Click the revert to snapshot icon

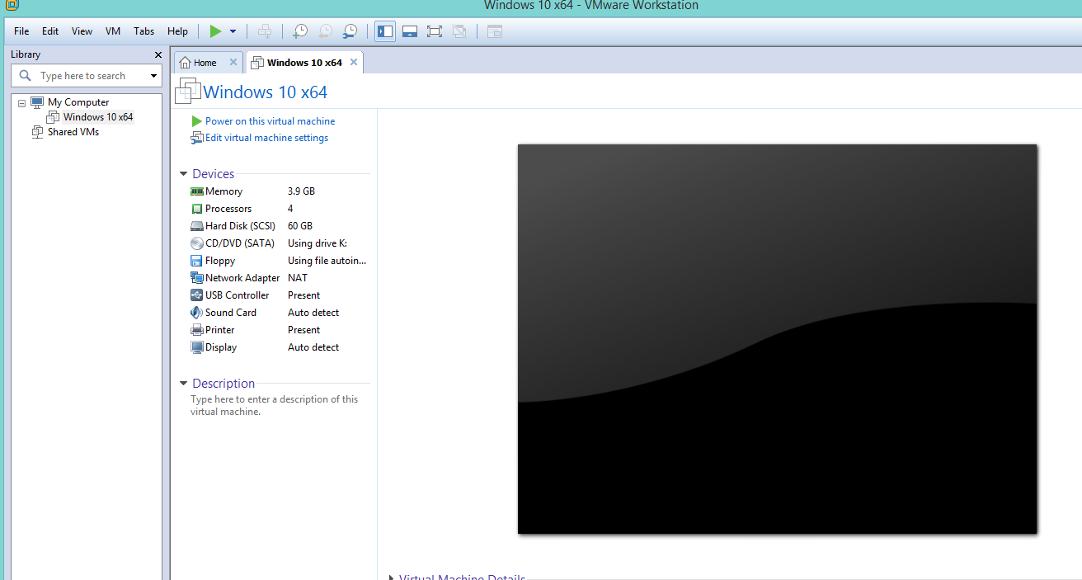tap(325, 31)
